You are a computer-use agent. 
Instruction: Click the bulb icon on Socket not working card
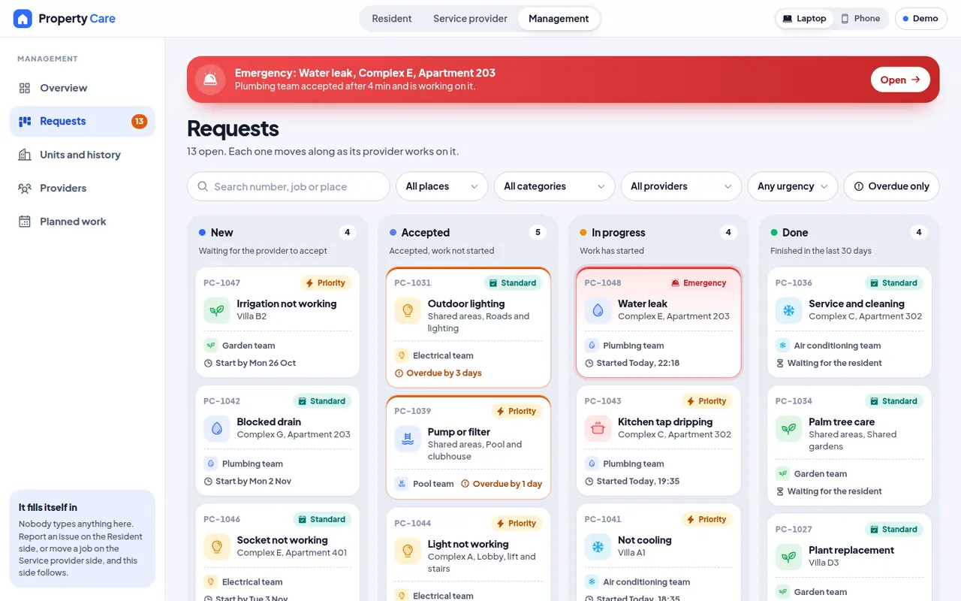(217, 546)
